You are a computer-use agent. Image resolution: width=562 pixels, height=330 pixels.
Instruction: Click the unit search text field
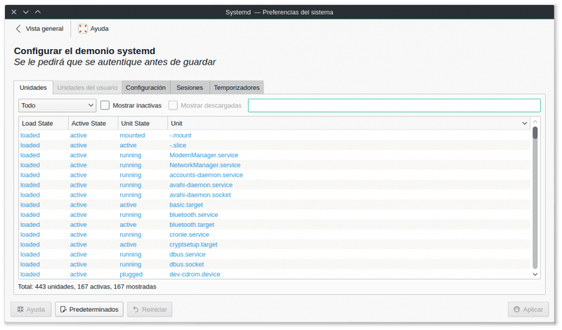click(394, 105)
